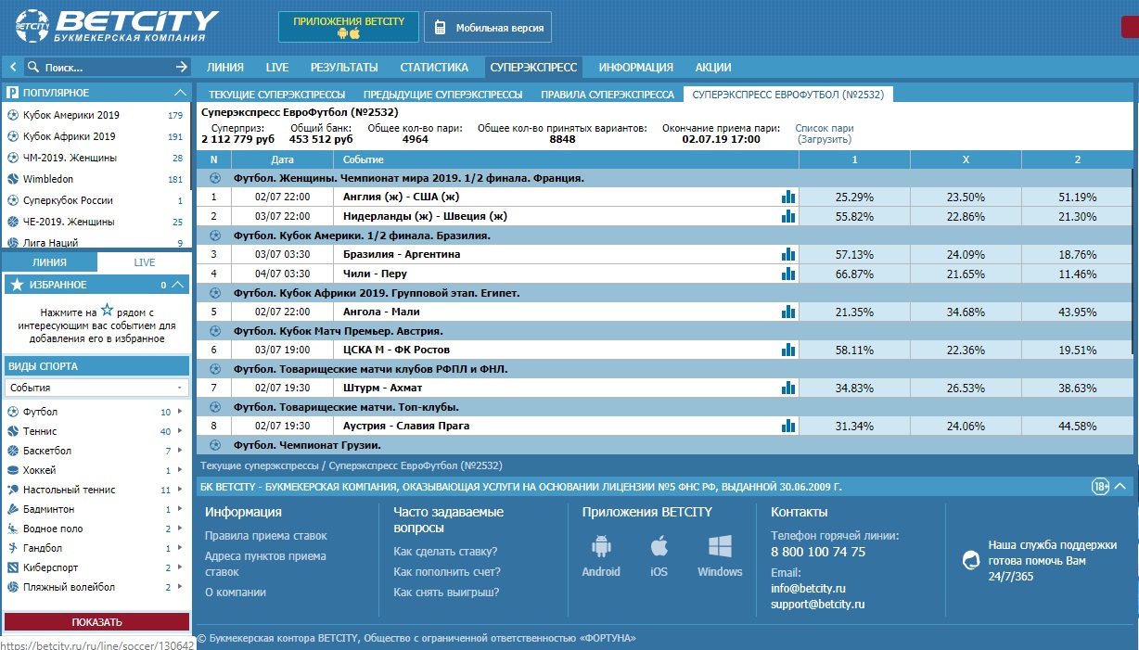Click Текущие суперэкспрессы breadcrumb link

click(261, 465)
